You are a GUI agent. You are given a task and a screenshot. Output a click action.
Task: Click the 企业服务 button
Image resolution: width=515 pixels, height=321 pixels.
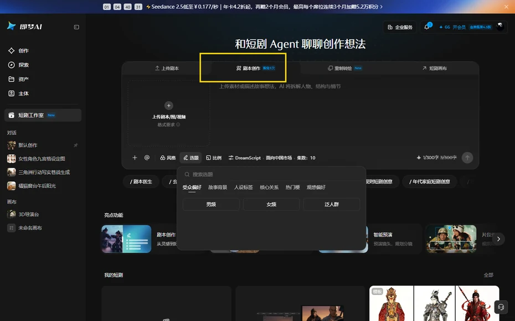point(400,27)
